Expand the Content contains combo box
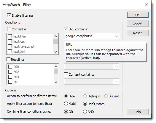 tap(117, 82)
